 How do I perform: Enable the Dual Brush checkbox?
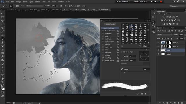(x=103, y=39)
